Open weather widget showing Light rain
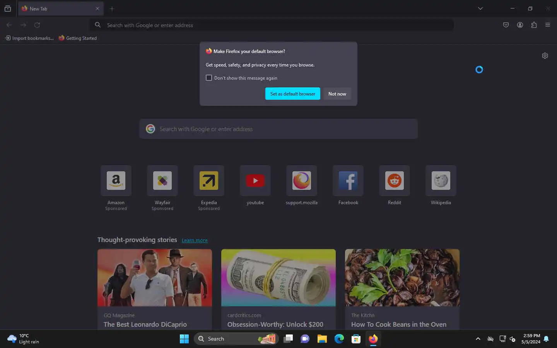This screenshot has height=348, width=557. 23,339
